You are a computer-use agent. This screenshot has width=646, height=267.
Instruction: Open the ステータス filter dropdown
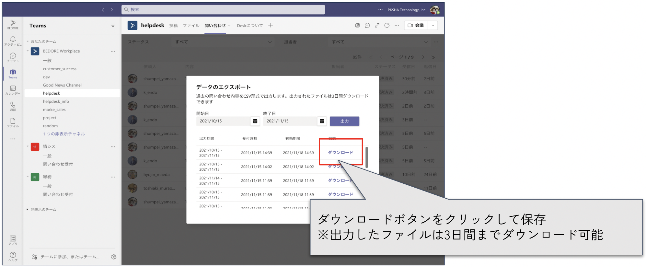click(x=223, y=42)
